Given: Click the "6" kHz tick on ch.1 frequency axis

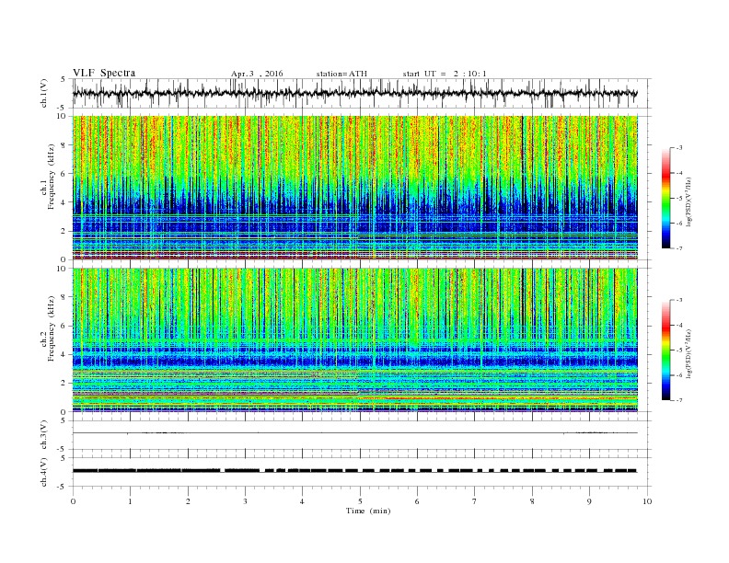Looking at the screenshot, I should (x=64, y=174).
